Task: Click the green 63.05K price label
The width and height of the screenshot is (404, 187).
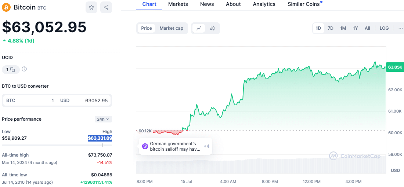Action: (x=395, y=67)
